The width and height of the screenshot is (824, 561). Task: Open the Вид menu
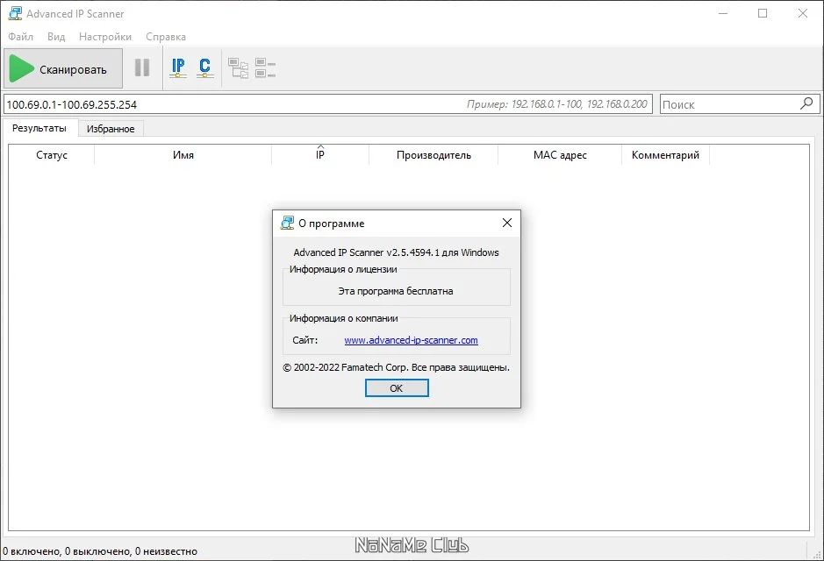click(x=56, y=37)
